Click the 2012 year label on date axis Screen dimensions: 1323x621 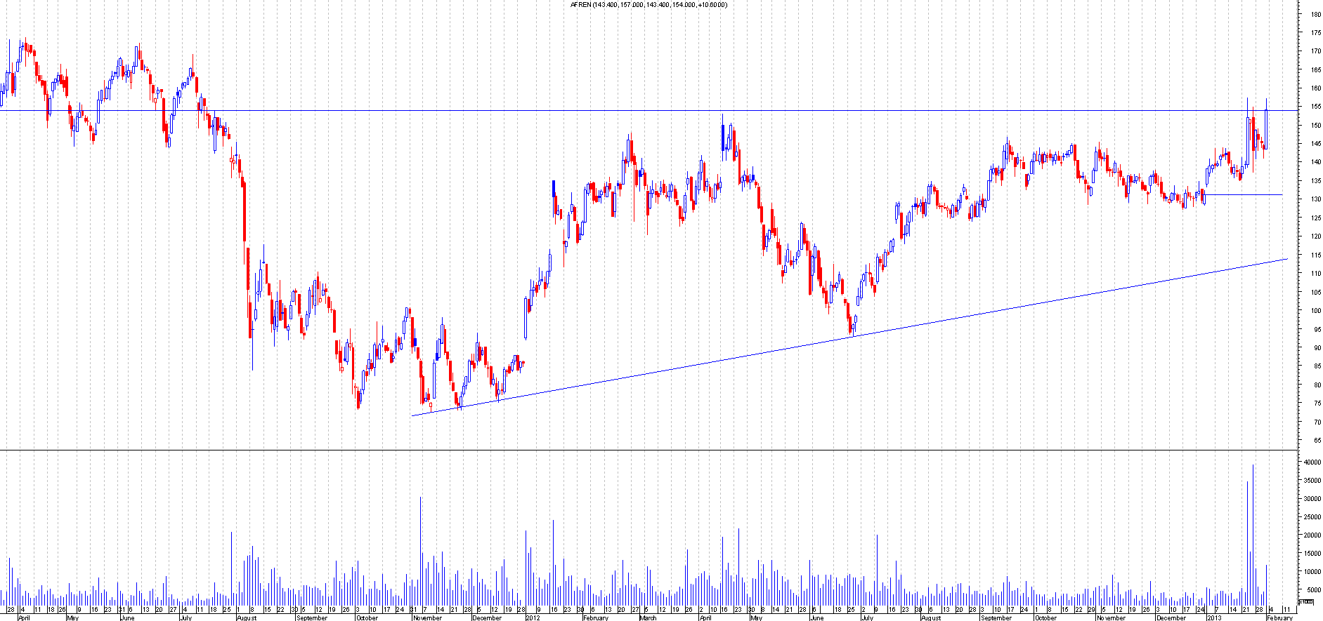click(533, 617)
